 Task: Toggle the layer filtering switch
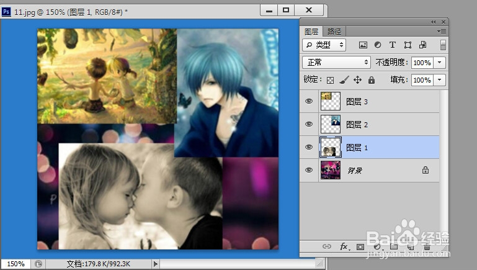click(x=443, y=45)
